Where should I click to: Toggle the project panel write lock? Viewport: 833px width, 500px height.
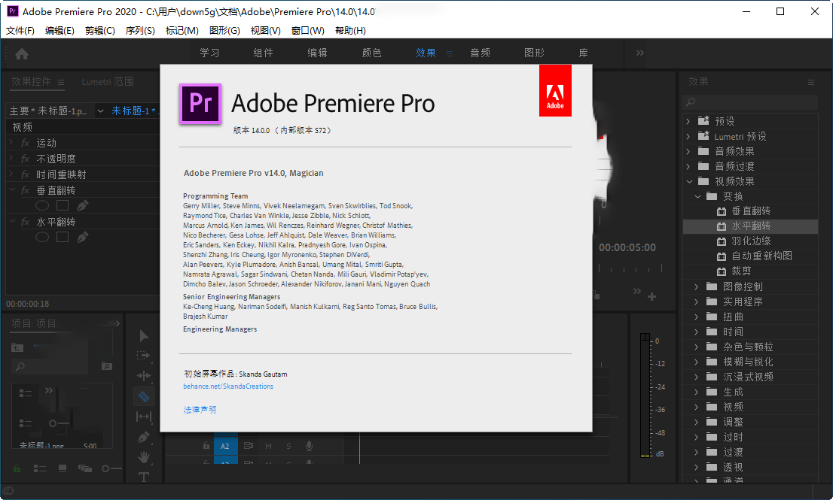17,468
